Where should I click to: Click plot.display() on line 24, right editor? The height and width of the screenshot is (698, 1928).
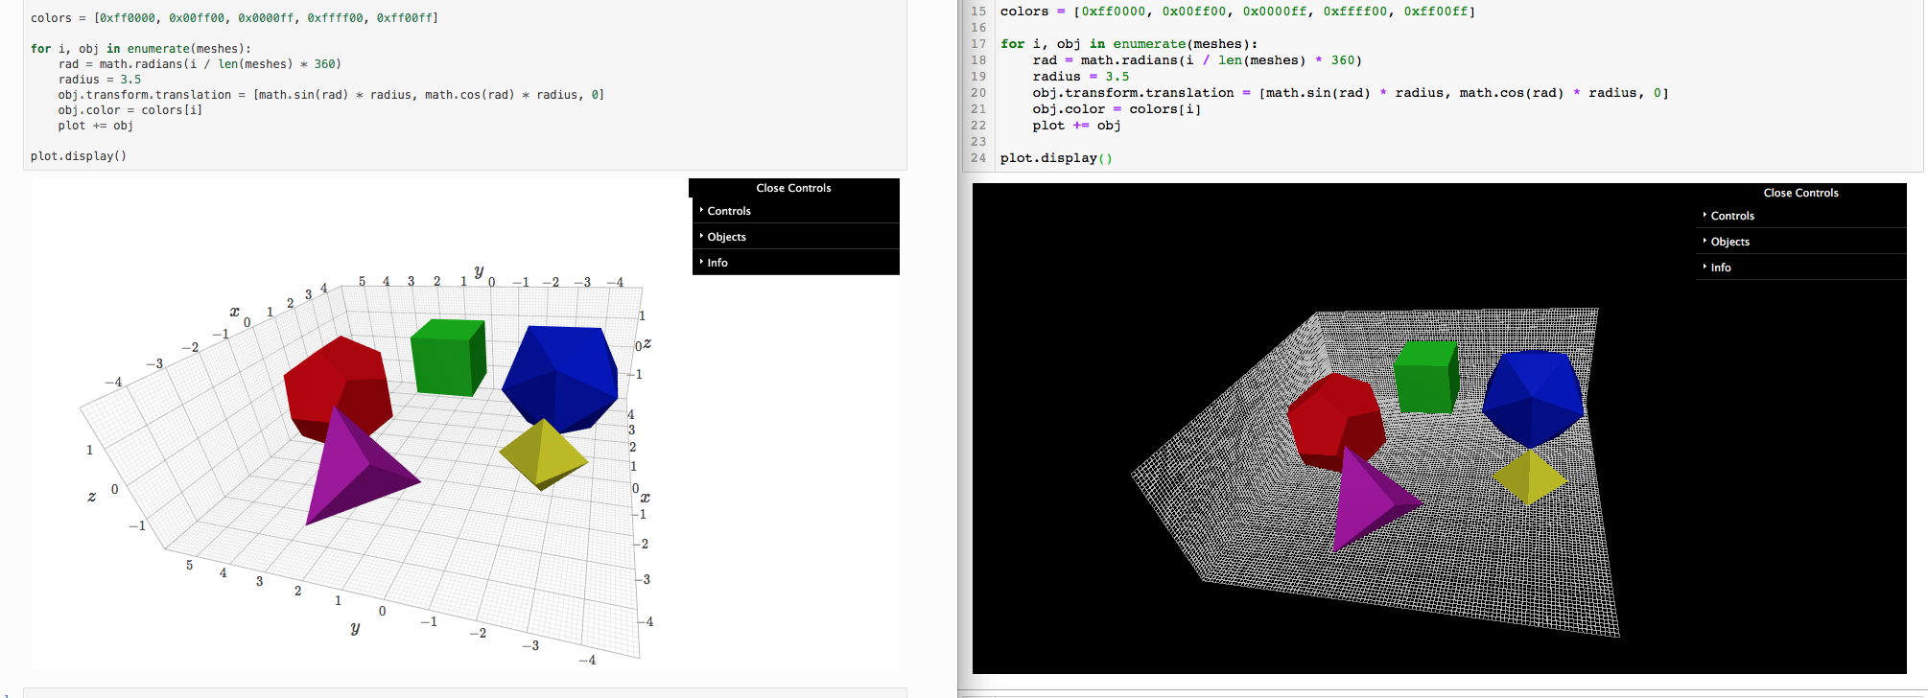point(1056,158)
